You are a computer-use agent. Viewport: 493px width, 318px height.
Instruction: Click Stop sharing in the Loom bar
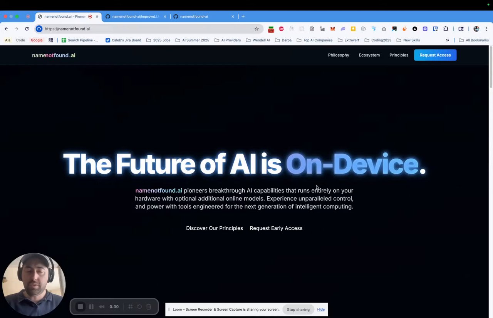[x=298, y=310]
